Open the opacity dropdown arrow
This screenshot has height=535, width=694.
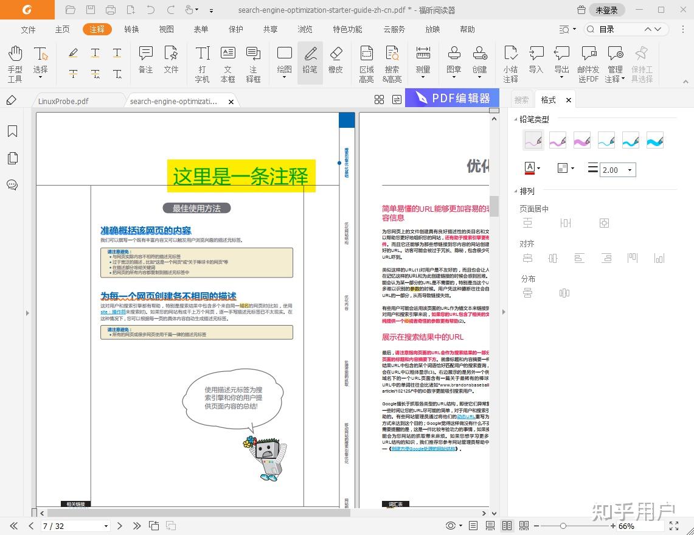[573, 169]
